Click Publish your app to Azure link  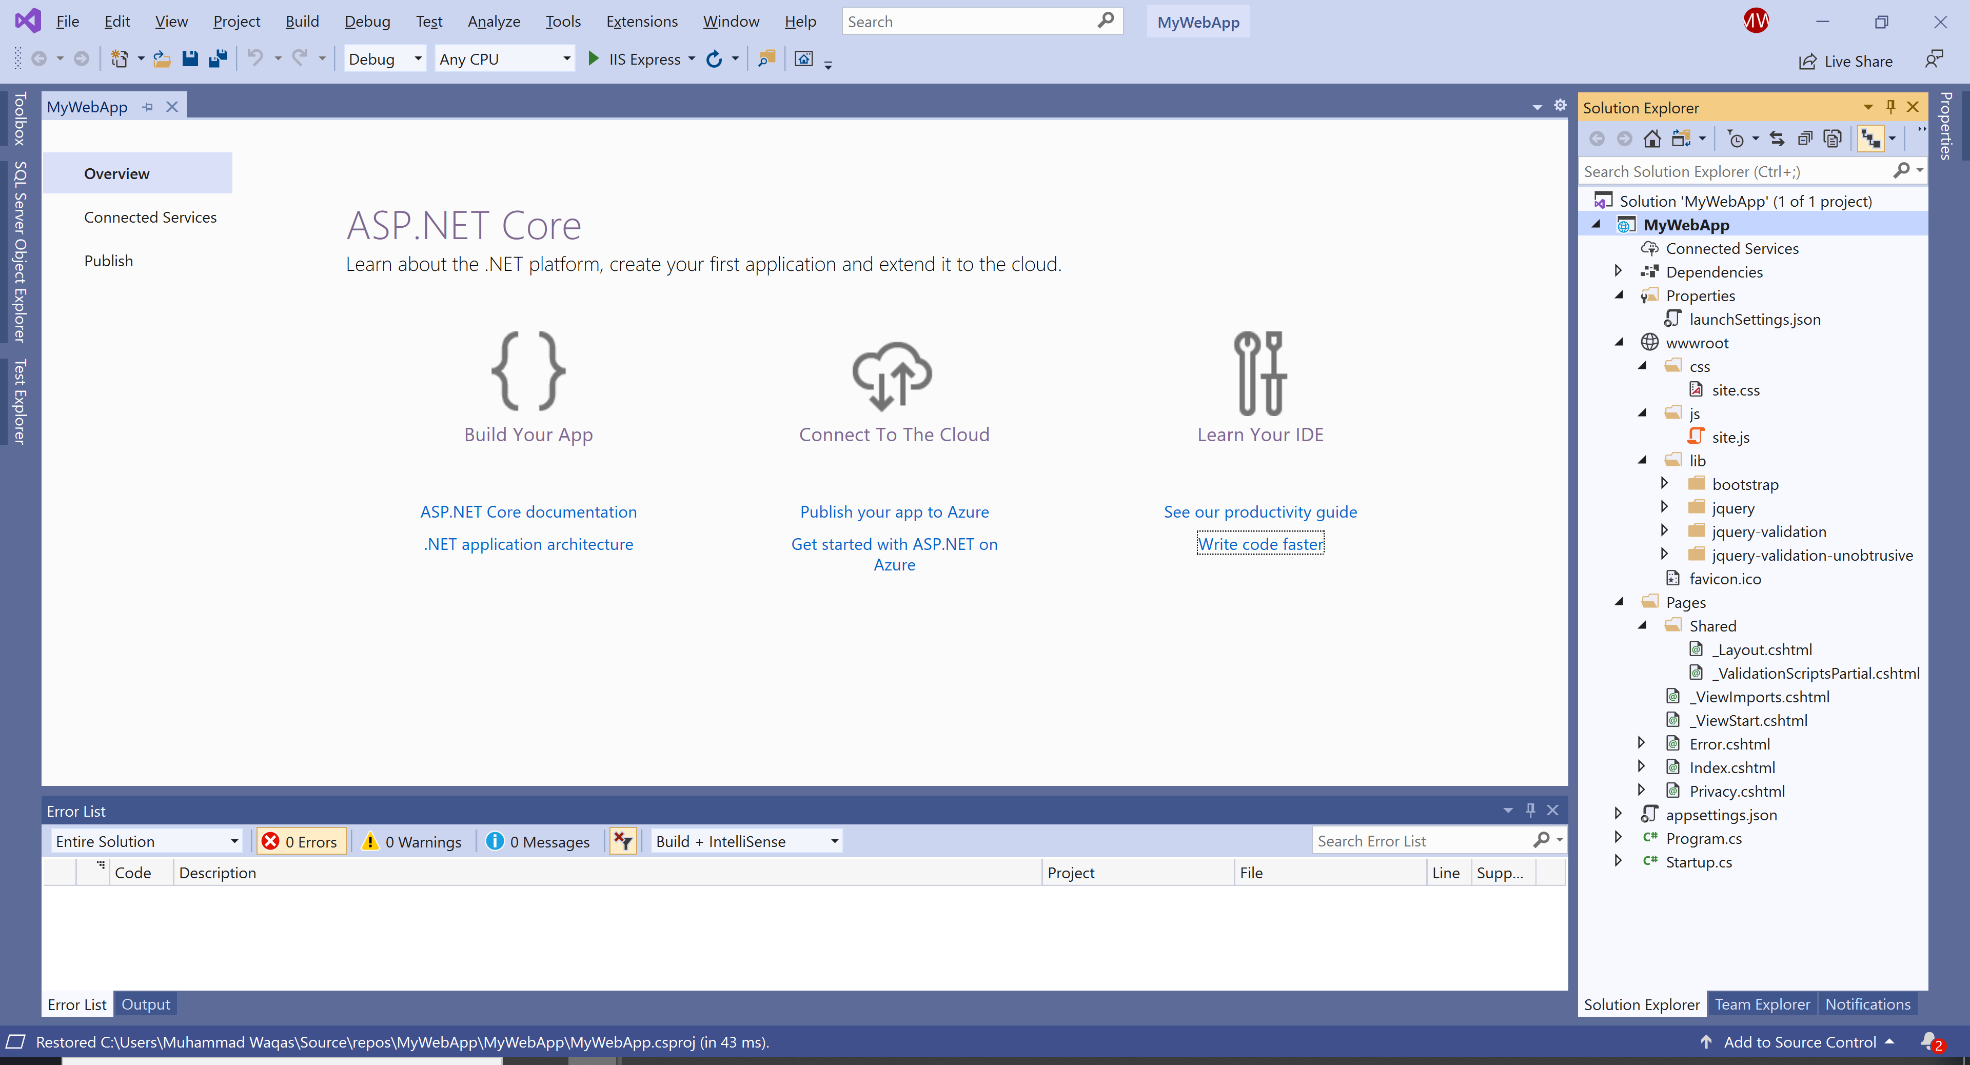pos(894,511)
